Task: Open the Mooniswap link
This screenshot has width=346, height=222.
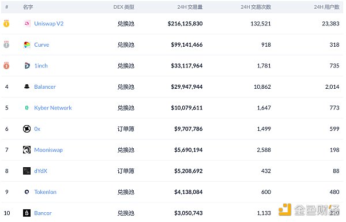Action: pyautogui.click(x=48, y=150)
